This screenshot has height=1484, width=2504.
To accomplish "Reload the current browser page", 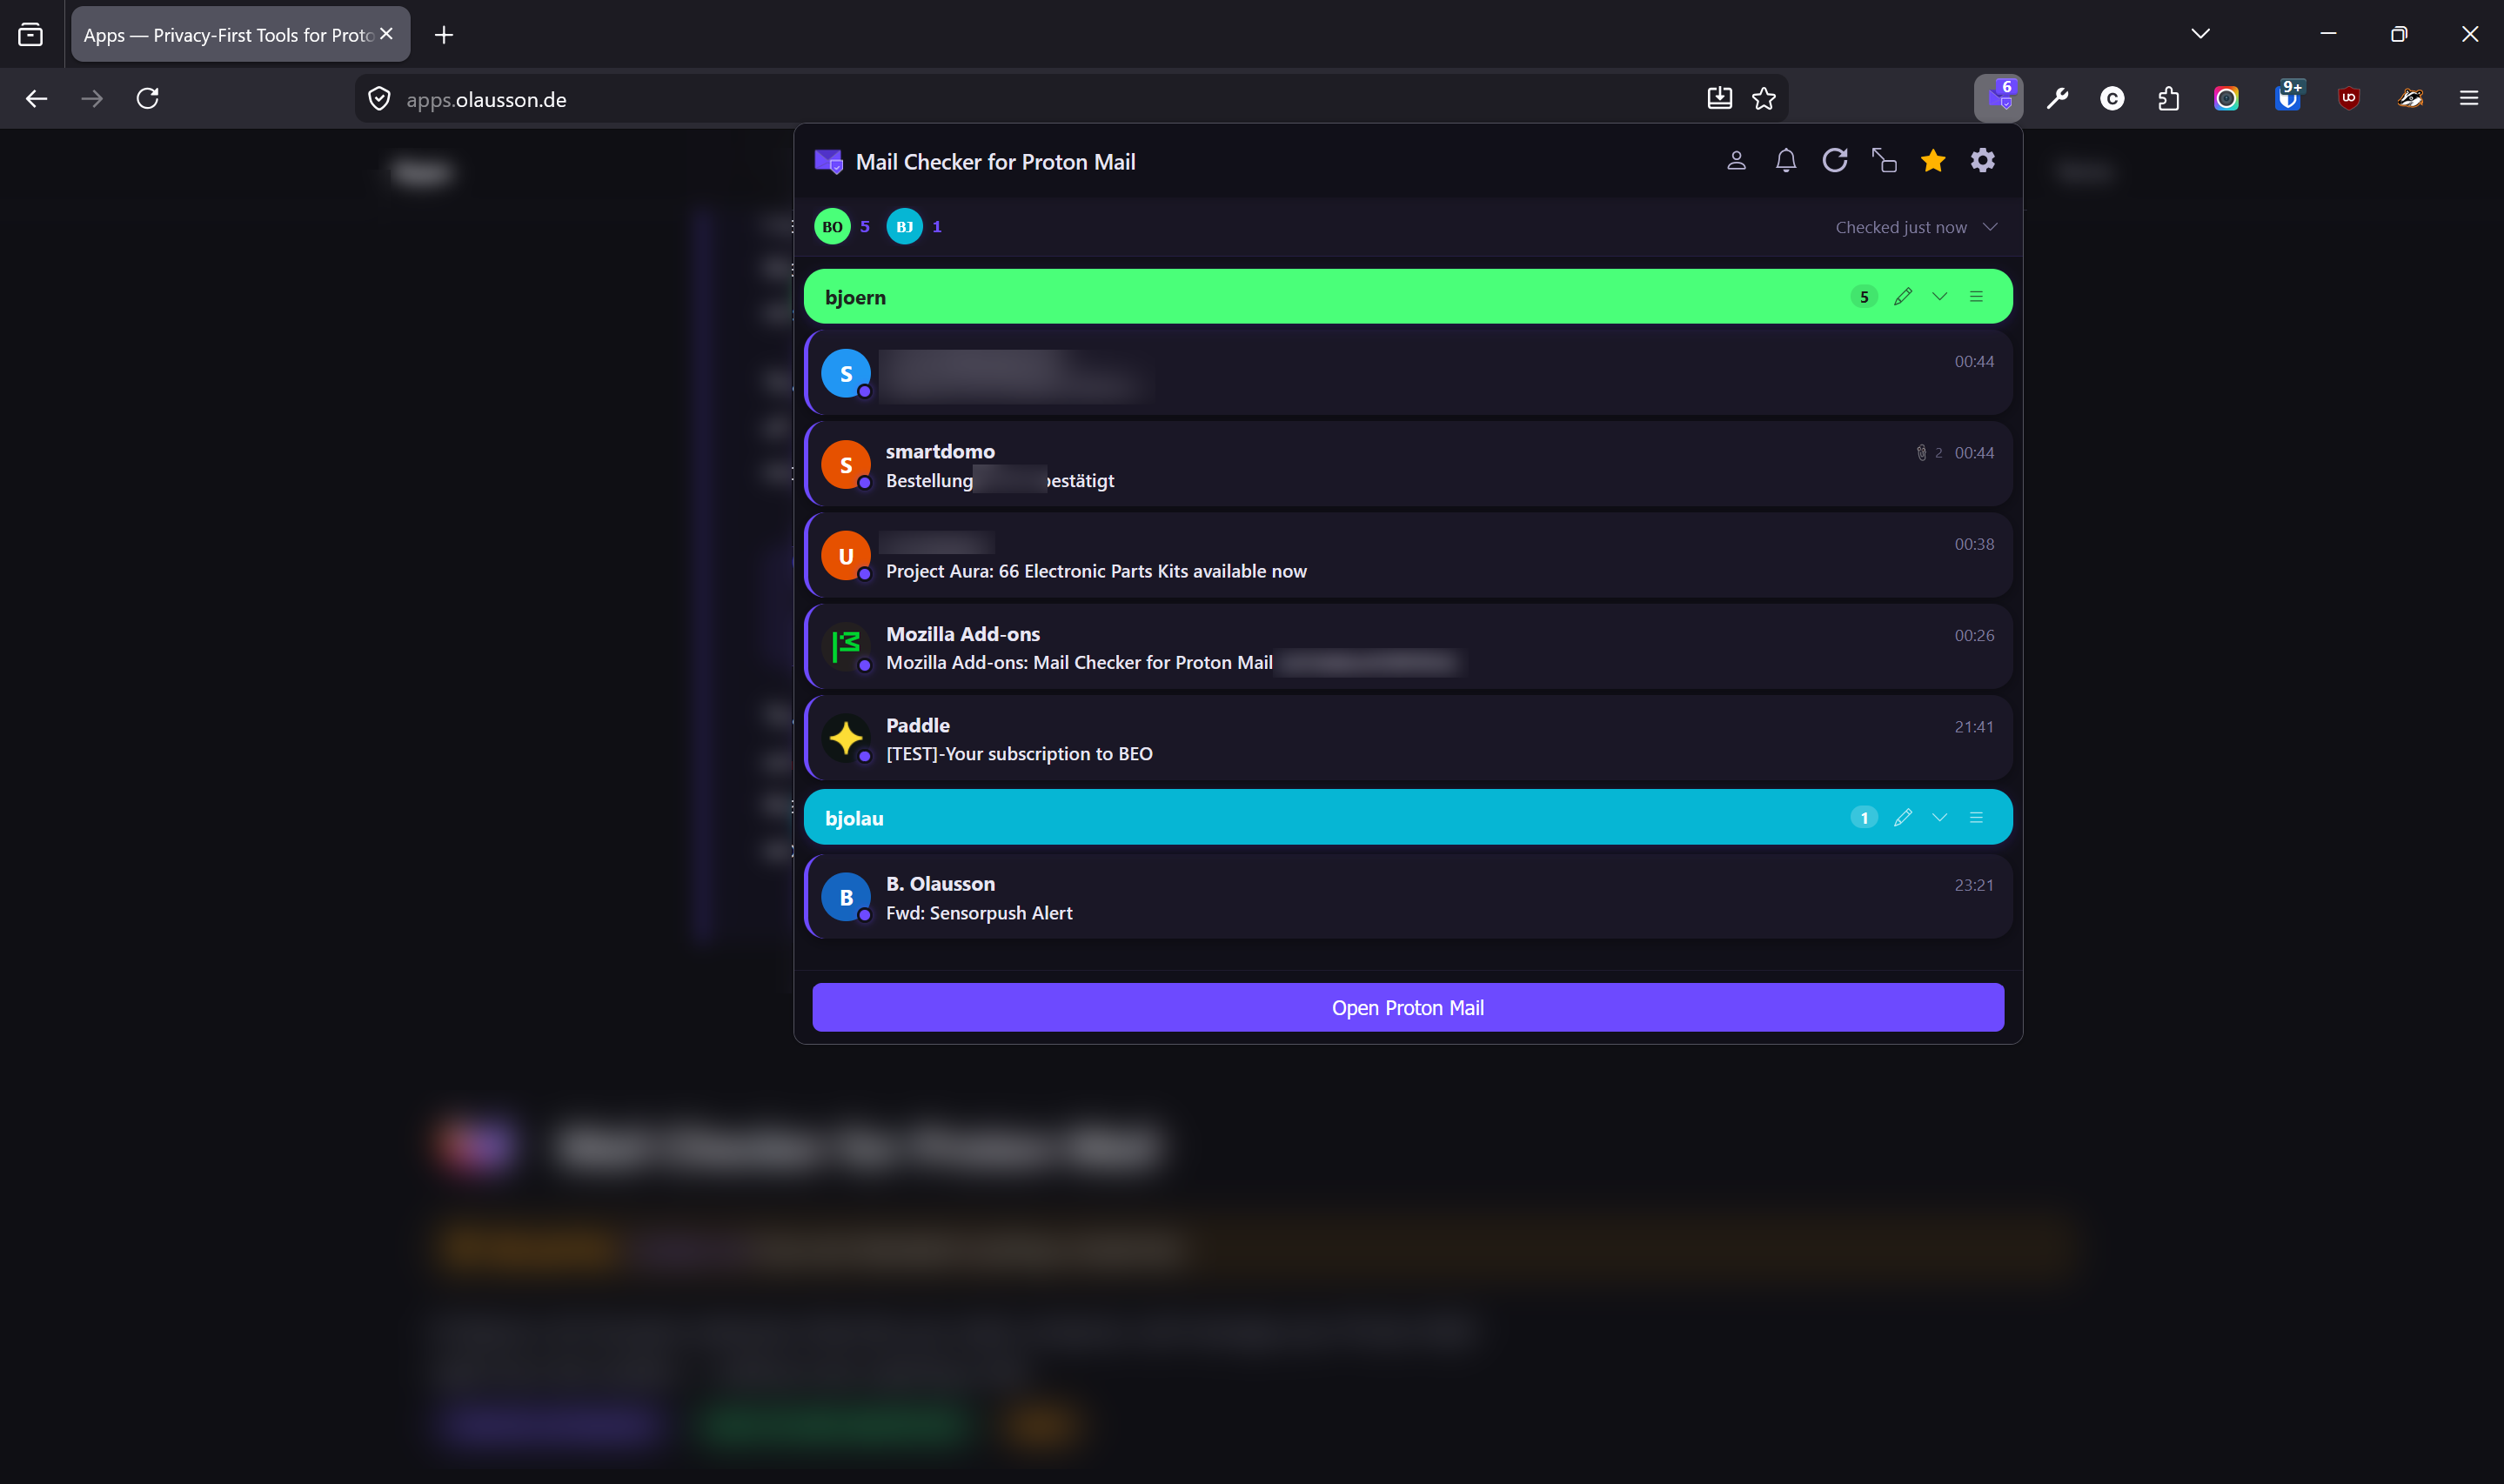I will pyautogui.click(x=147, y=98).
